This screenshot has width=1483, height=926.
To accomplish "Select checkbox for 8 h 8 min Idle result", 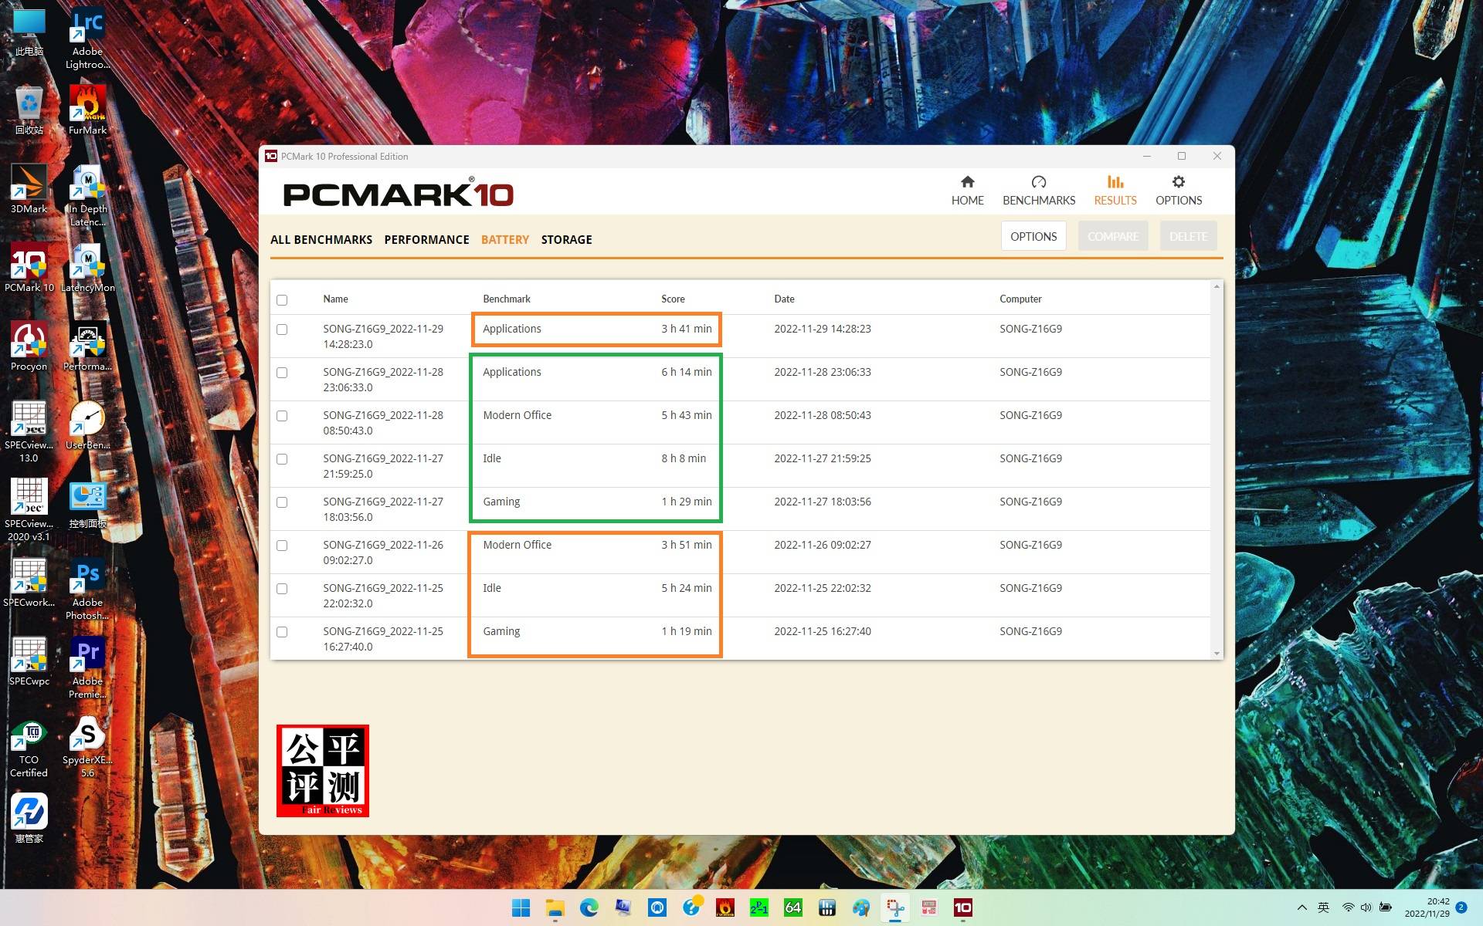I will (x=282, y=459).
